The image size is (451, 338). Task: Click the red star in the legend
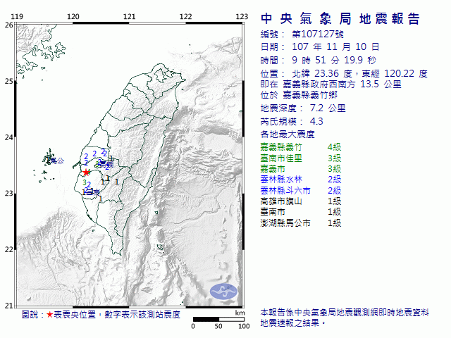pyautogui.click(x=49, y=315)
